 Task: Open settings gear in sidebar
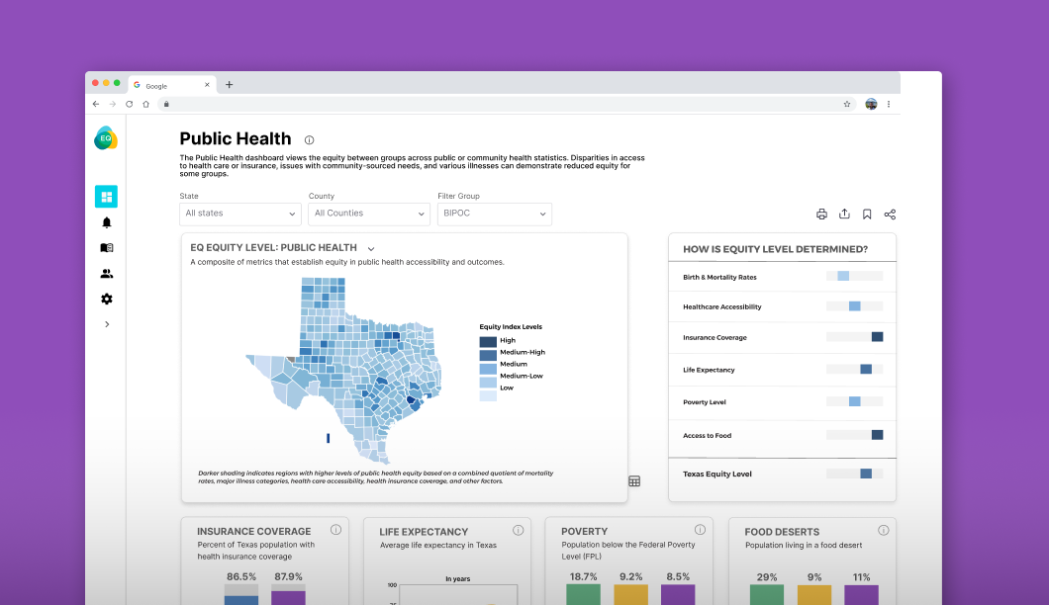[106, 300]
